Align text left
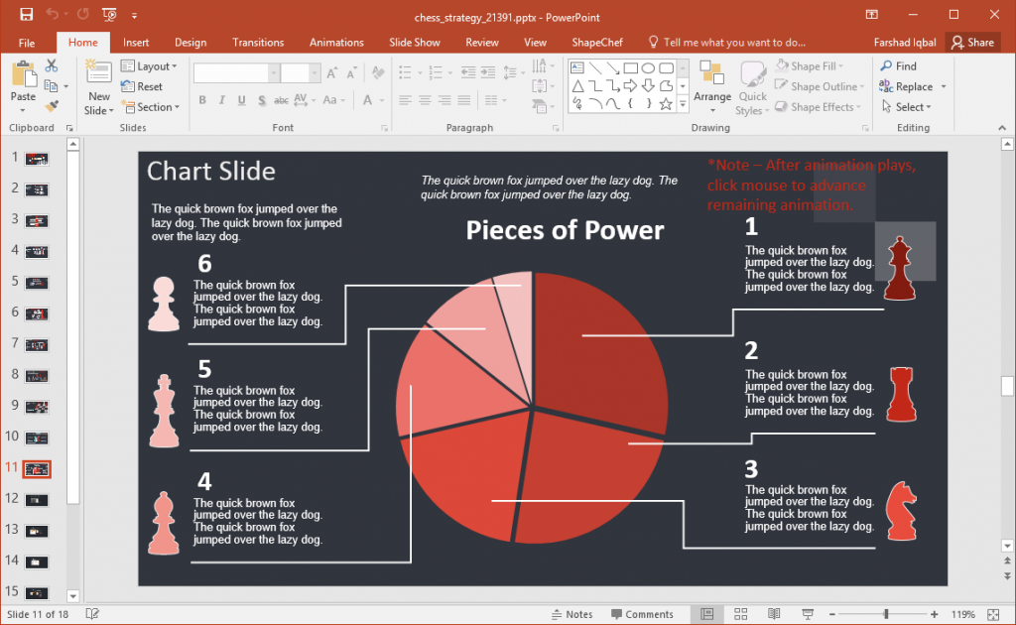The height and width of the screenshot is (625, 1016). [x=405, y=100]
